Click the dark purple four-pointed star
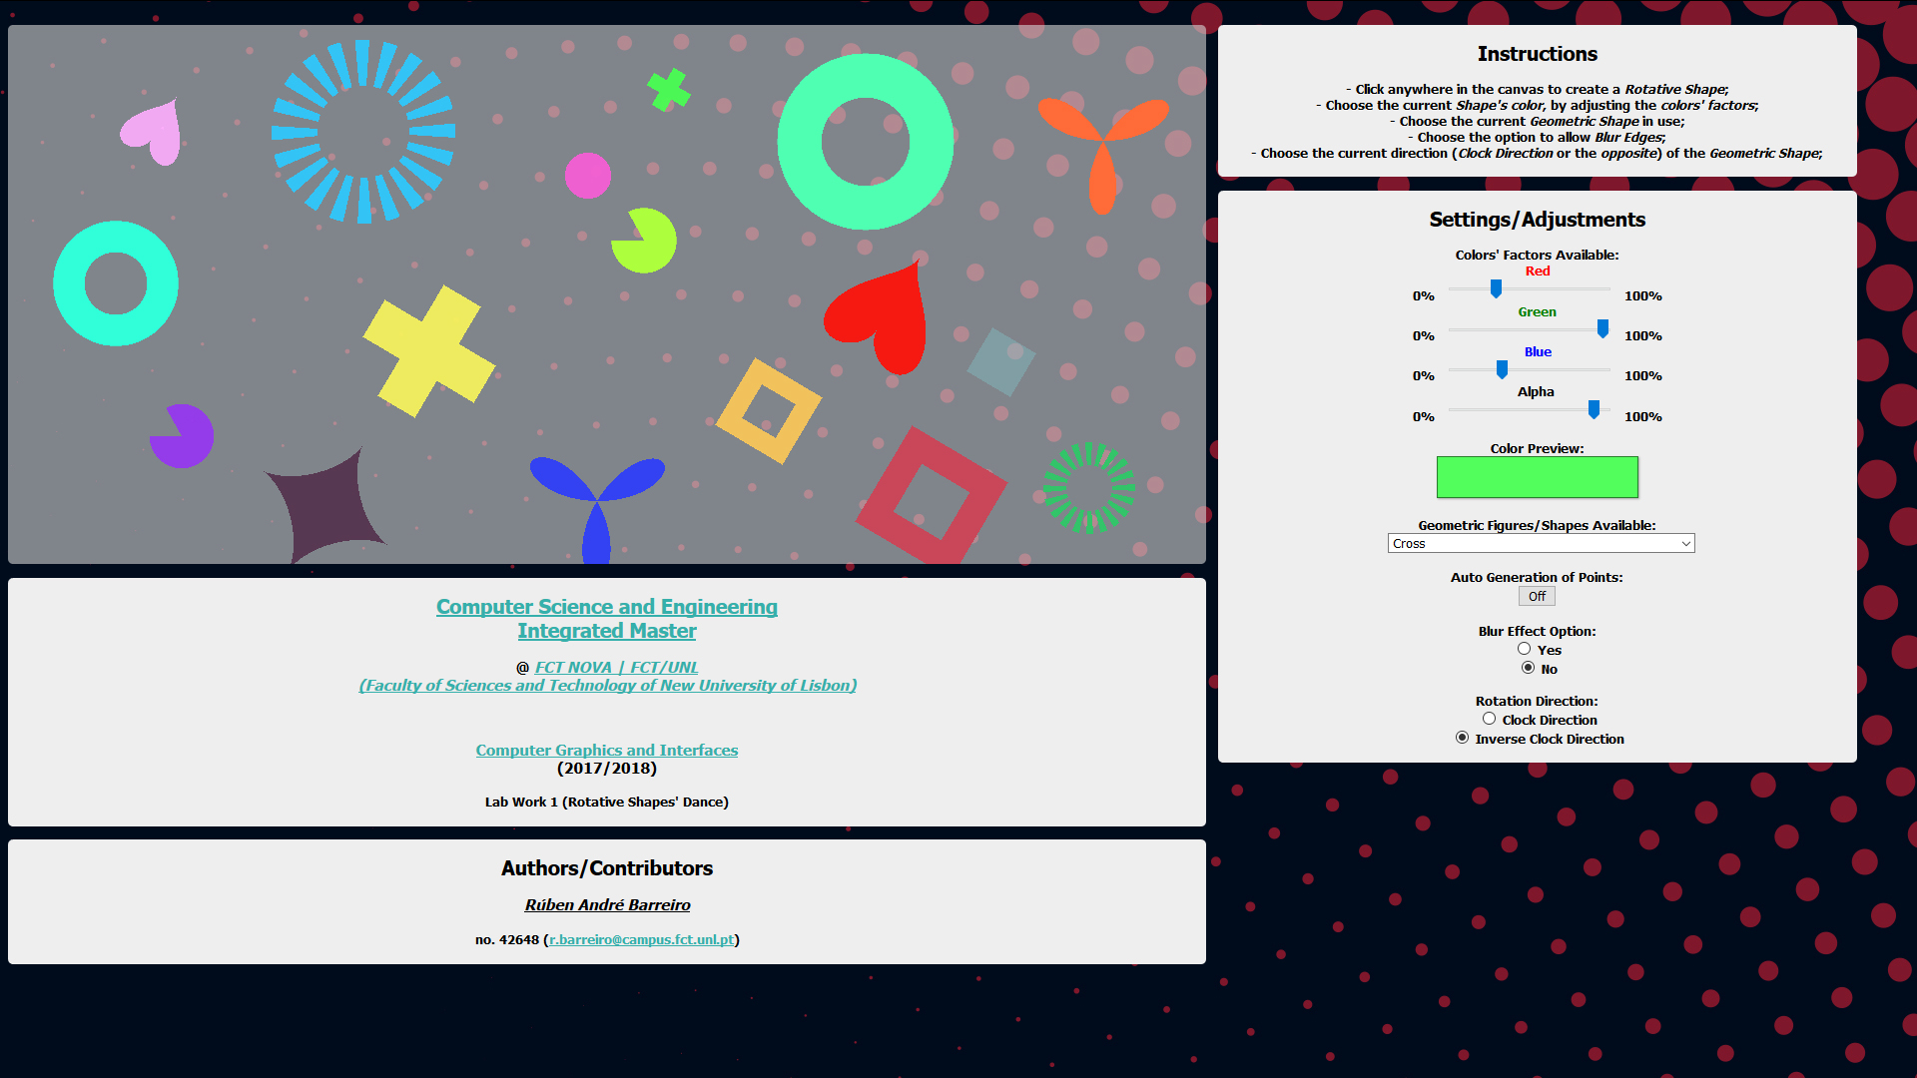The image size is (1917, 1078). click(324, 504)
